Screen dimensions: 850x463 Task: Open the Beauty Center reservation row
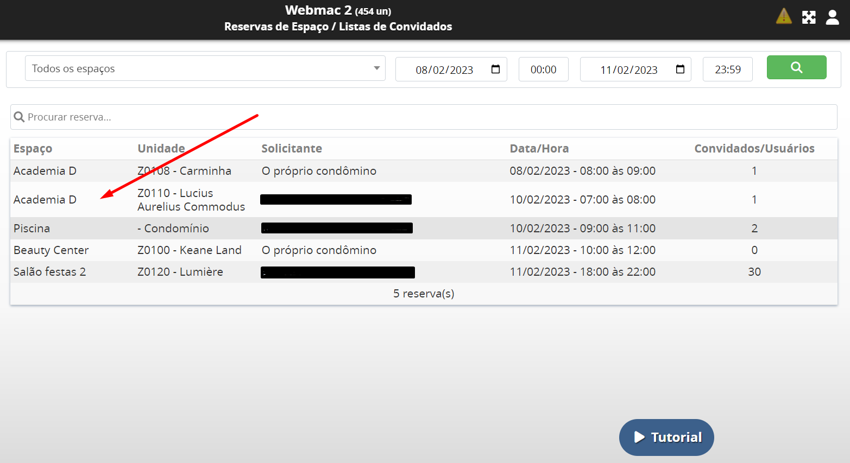click(51, 250)
